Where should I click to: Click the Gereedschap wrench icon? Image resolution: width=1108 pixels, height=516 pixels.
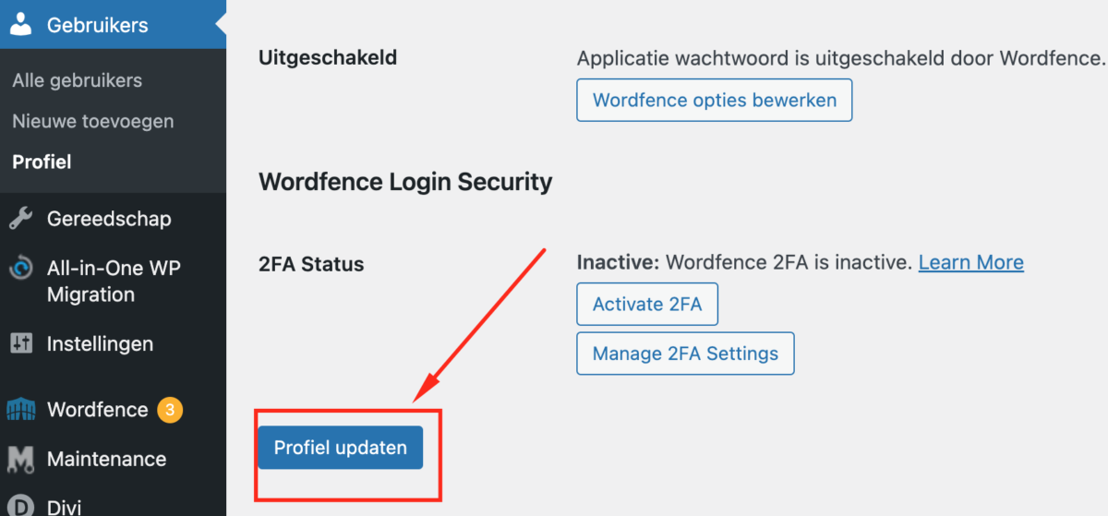[x=20, y=219]
